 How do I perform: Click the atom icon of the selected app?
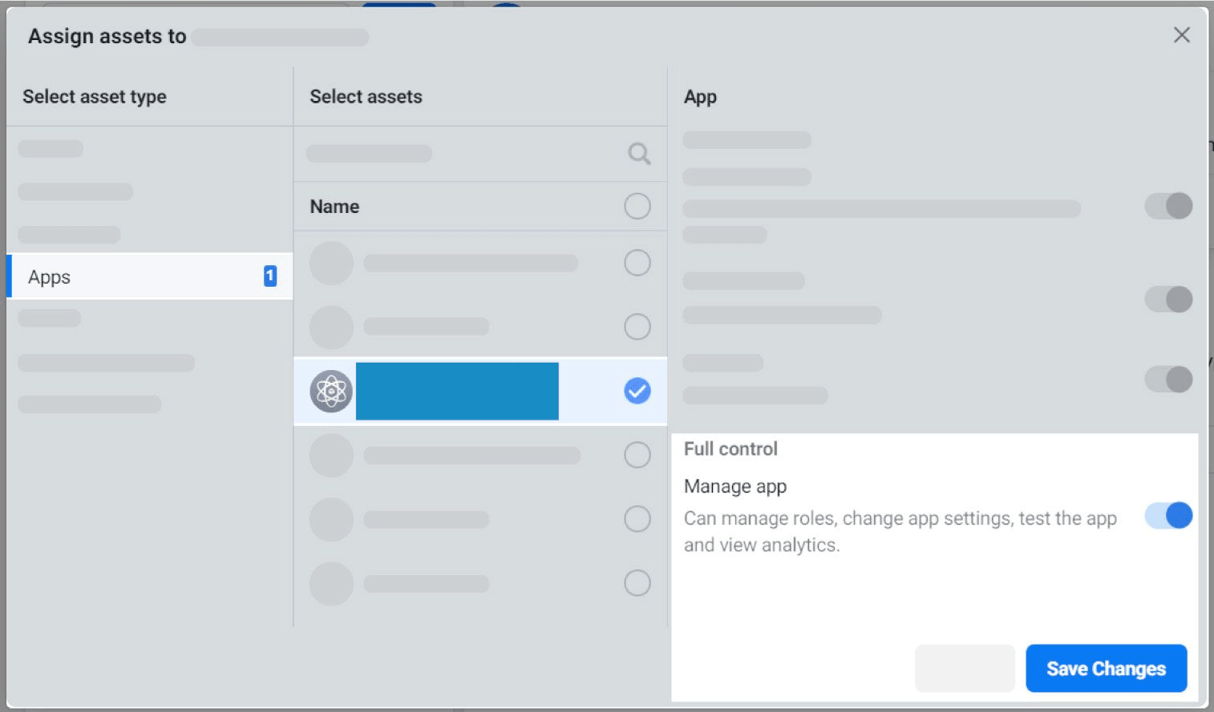coord(331,391)
